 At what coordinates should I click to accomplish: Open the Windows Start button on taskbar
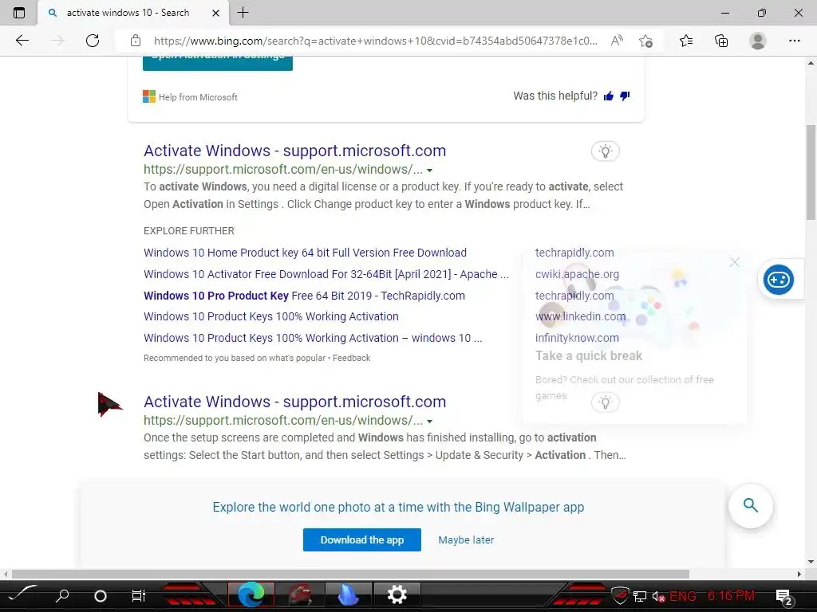pos(23,594)
